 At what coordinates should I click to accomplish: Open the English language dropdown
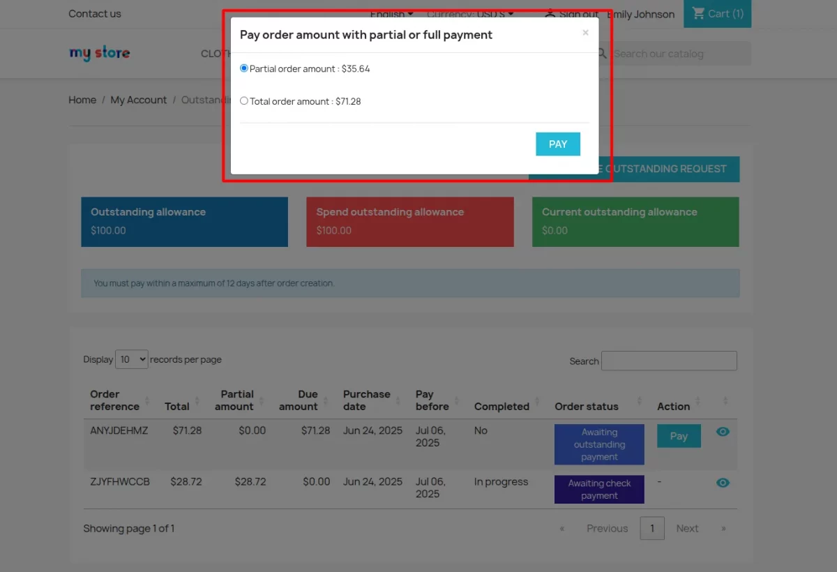click(391, 14)
